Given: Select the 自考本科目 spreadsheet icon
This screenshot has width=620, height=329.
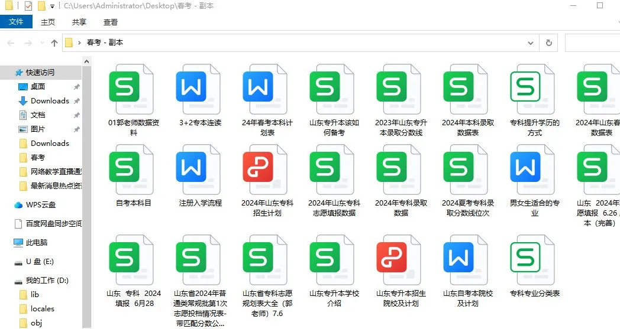Looking at the screenshot, I should [131, 170].
